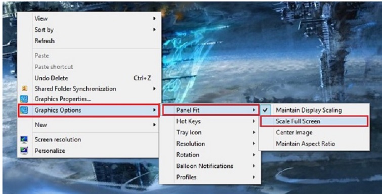Screen dimensions: 382x194
Task: Open the New submenu
Action: point(89,125)
